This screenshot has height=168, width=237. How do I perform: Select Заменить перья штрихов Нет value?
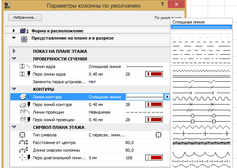[x=92, y=82]
